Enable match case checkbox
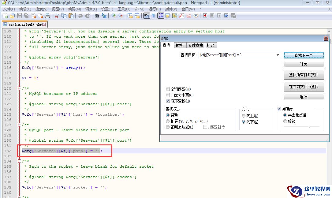 click(x=168, y=95)
